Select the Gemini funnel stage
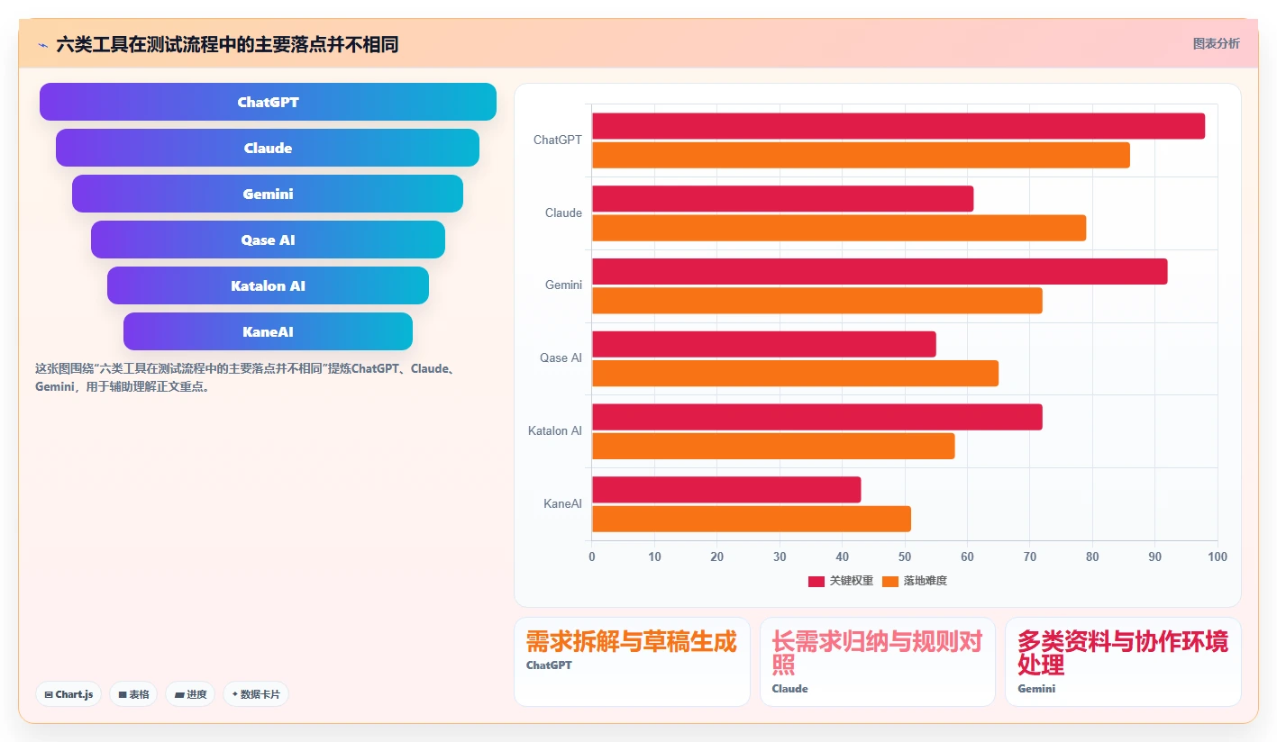 coord(268,194)
